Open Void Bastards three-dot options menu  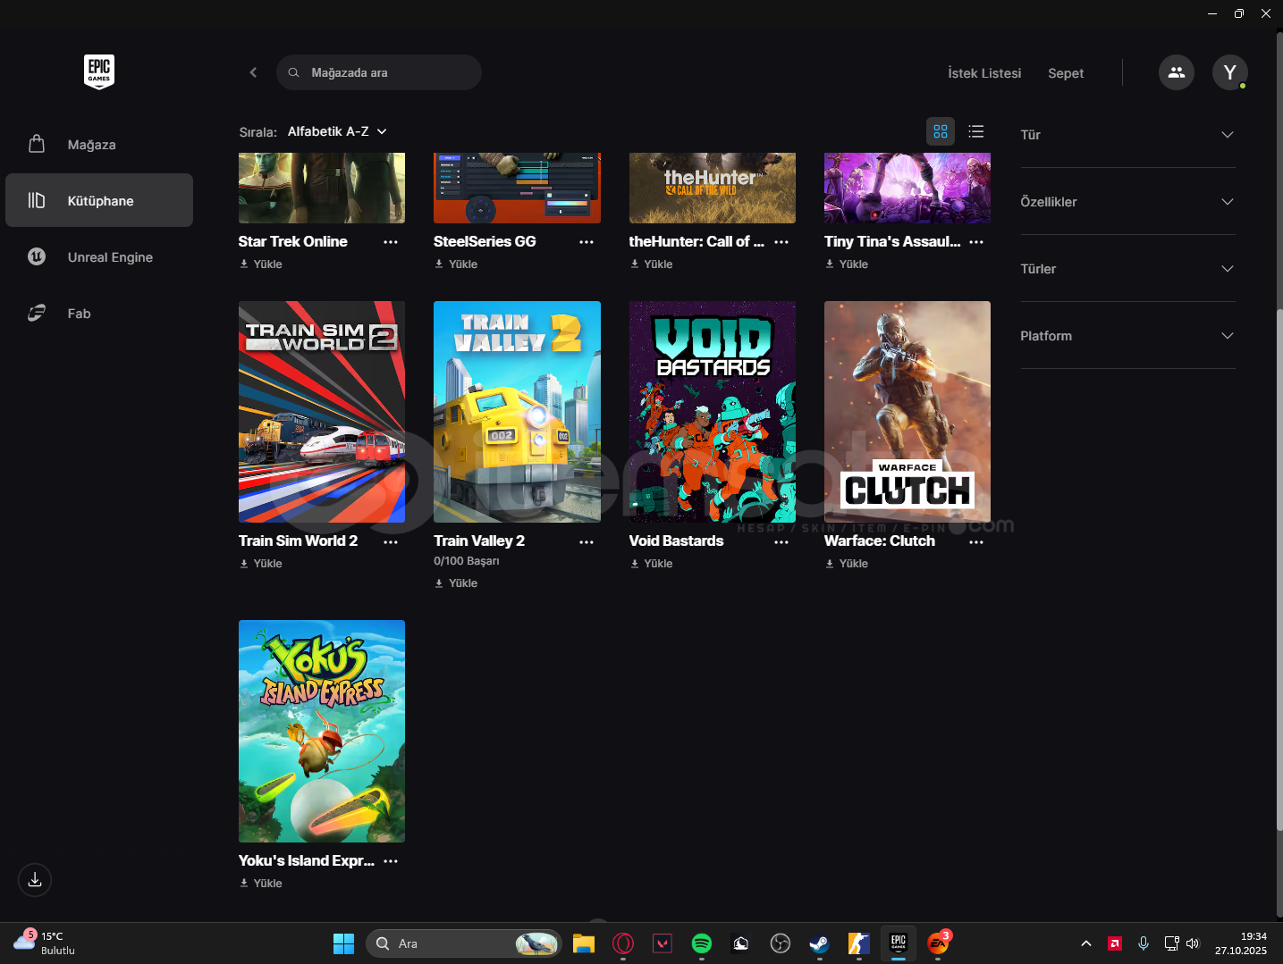(x=781, y=542)
